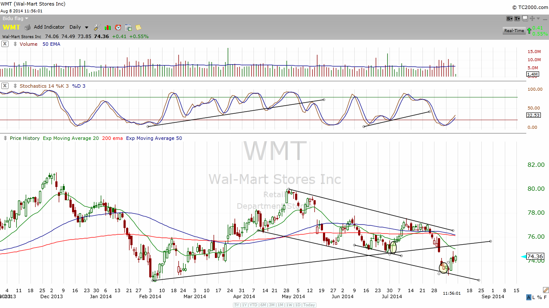The width and height of the screenshot is (549, 308).
Task: Click the 32.53 stochastics value marker
Action: pyautogui.click(x=534, y=115)
